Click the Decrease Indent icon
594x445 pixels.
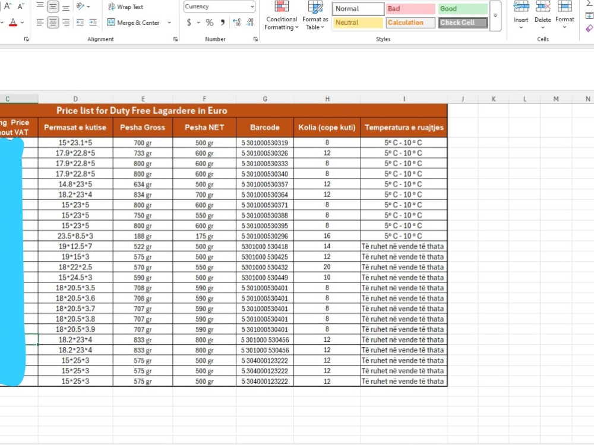(x=80, y=23)
